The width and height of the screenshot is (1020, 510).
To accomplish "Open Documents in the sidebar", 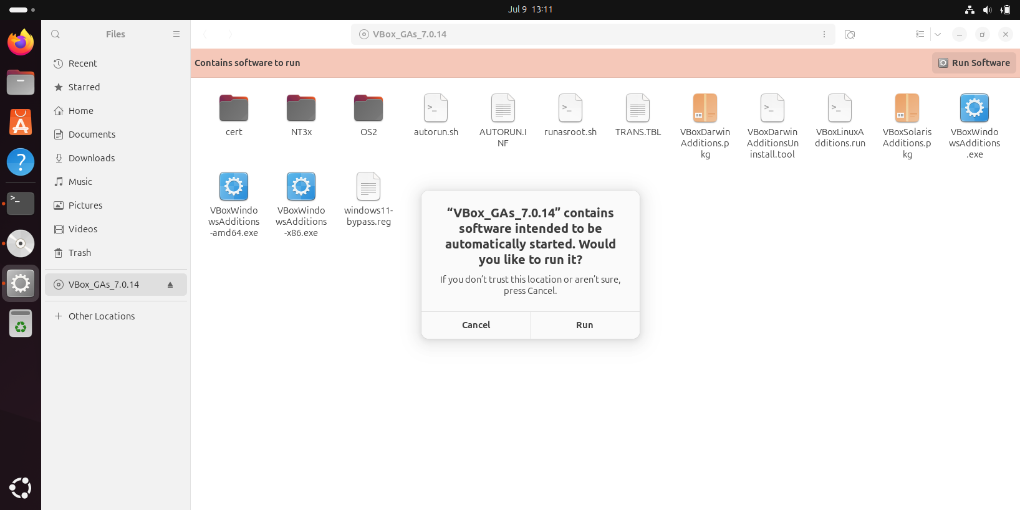I will pos(116,135).
